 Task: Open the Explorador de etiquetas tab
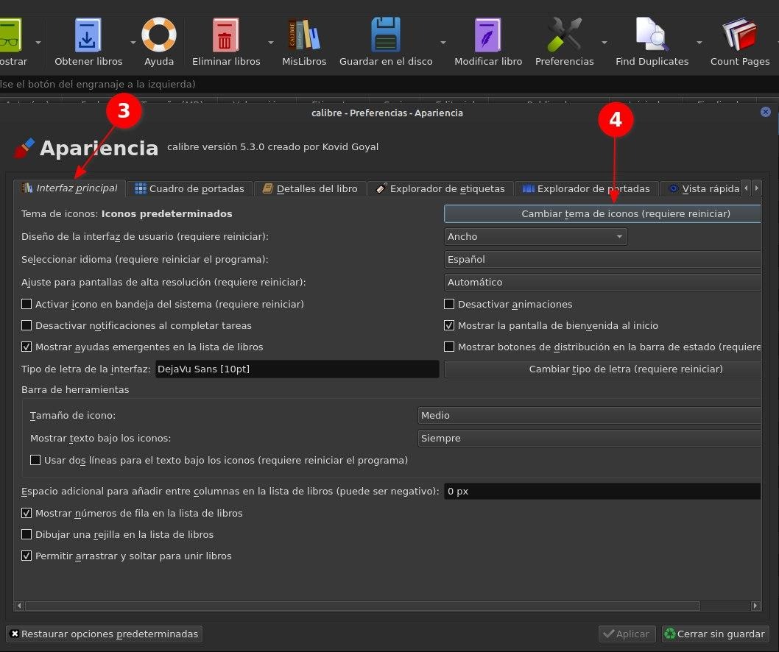[440, 188]
